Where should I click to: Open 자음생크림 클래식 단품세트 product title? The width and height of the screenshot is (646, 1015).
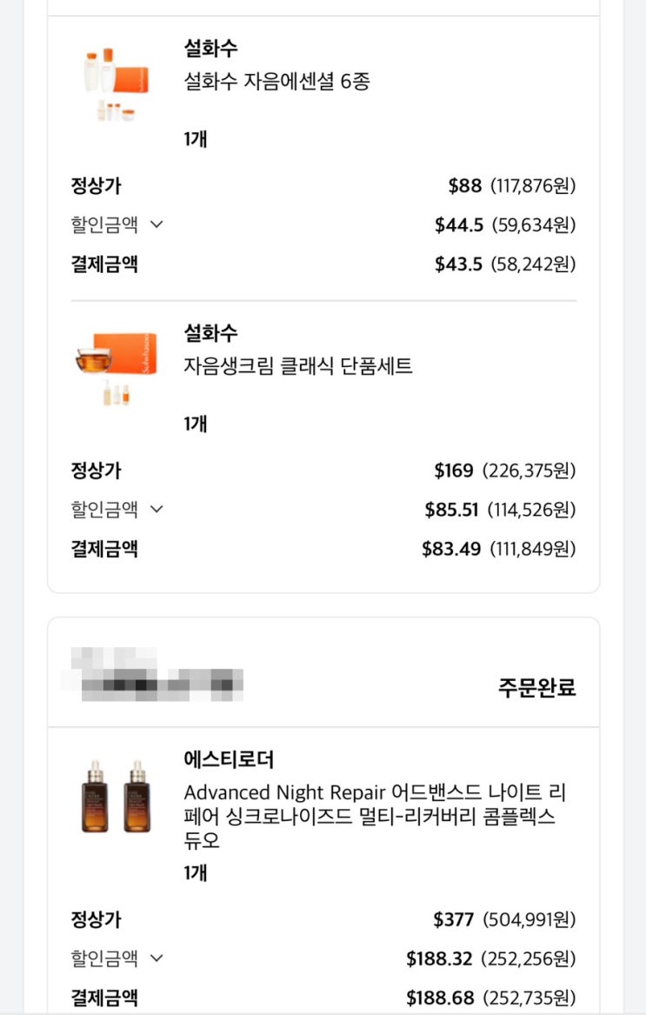pos(298,366)
